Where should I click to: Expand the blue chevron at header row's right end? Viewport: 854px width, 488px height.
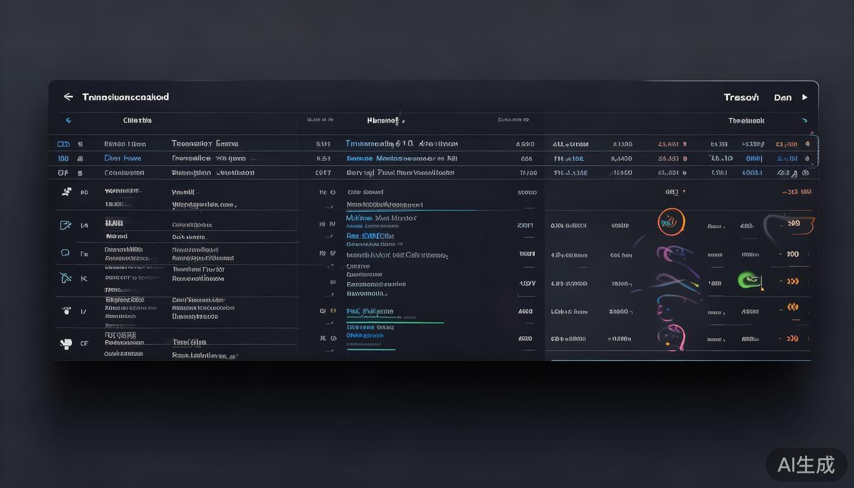pos(804,120)
